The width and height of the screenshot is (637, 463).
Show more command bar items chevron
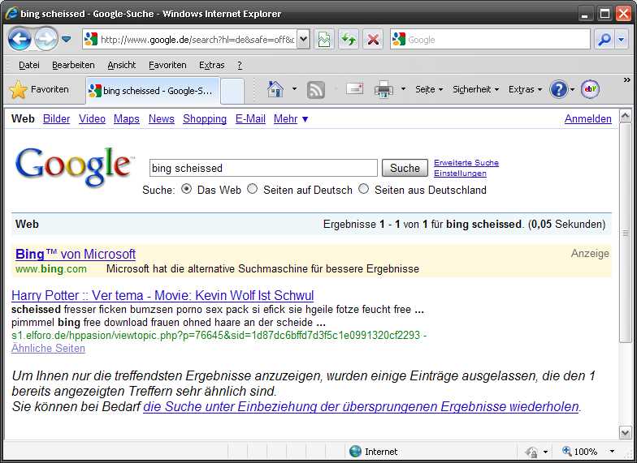click(627, 80)
